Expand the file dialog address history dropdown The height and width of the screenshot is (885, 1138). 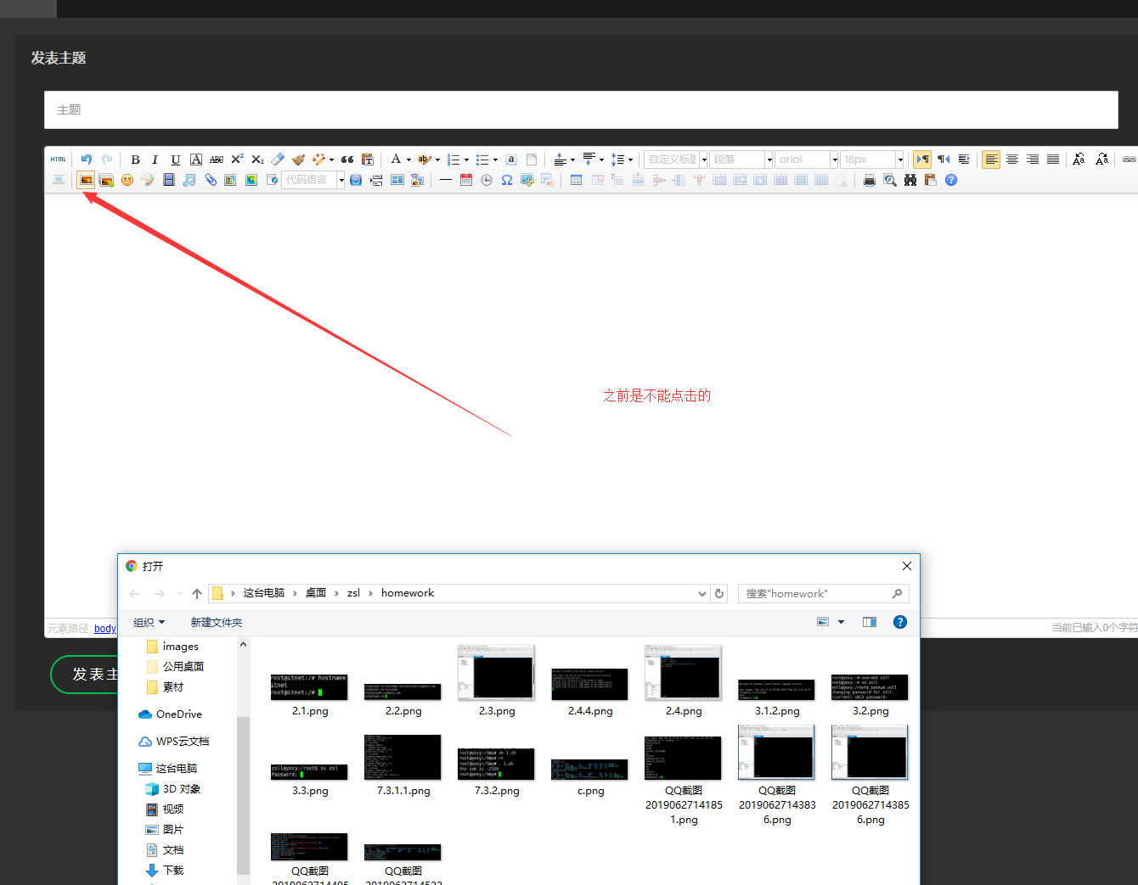coord(702,594)
